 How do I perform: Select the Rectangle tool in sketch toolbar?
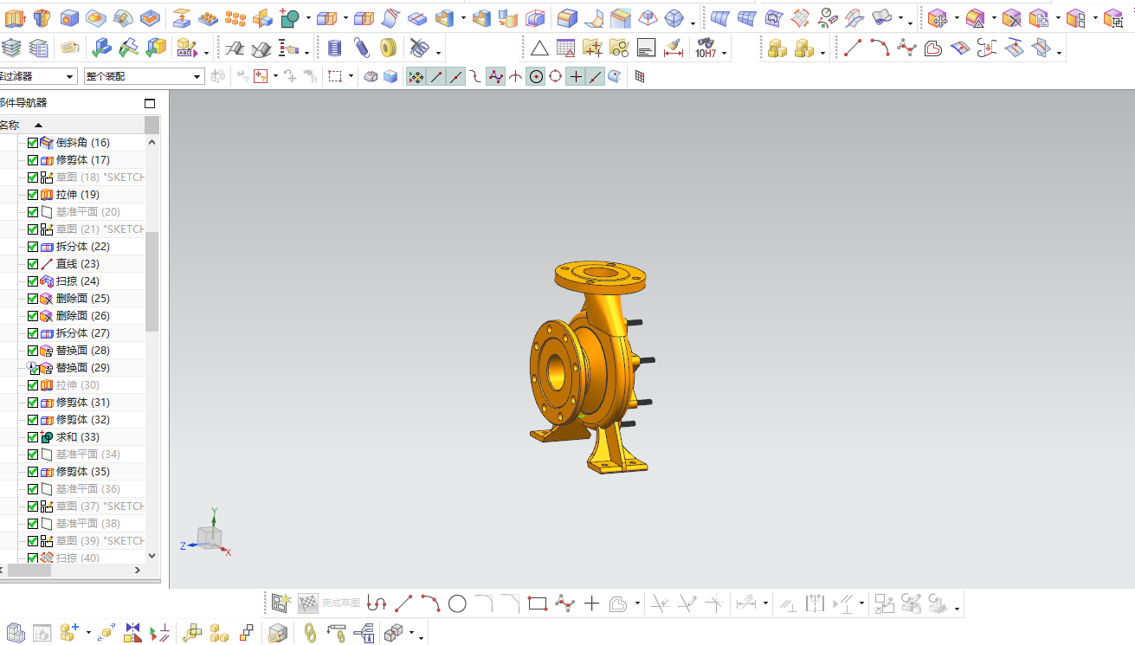pyautogui.click(x=538, y=603)
